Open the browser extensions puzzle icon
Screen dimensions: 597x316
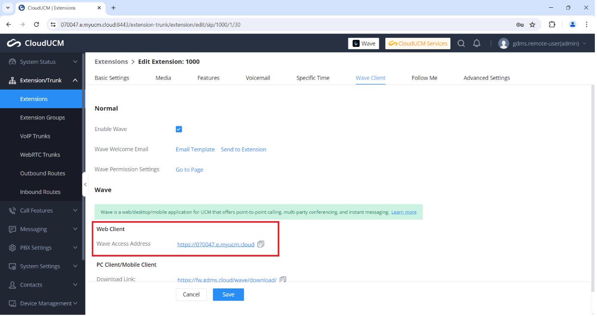click(552, 25)
